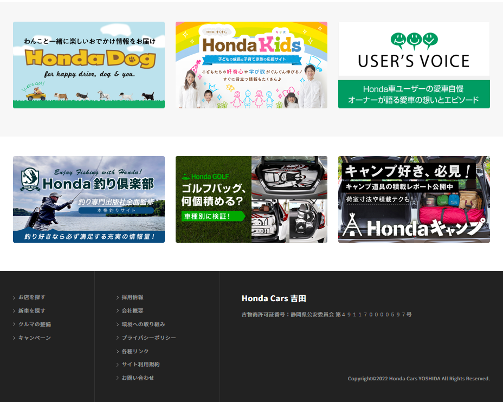Open the Honda Dog banner
This screenshot has width=503, height=402.
89,65
